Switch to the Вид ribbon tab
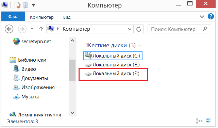Viewport: 218px width, 128px height. [67, 17]
